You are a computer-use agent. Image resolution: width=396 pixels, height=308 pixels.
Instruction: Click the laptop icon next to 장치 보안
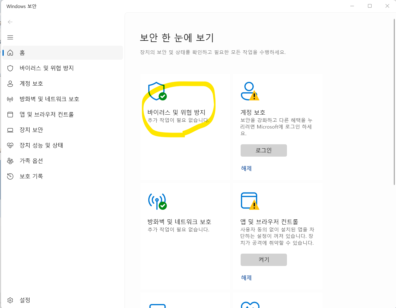10,130
